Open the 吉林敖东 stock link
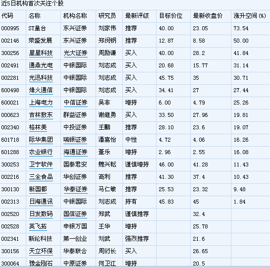Viewport: 270px width, 267px height. tap(41, 115)
